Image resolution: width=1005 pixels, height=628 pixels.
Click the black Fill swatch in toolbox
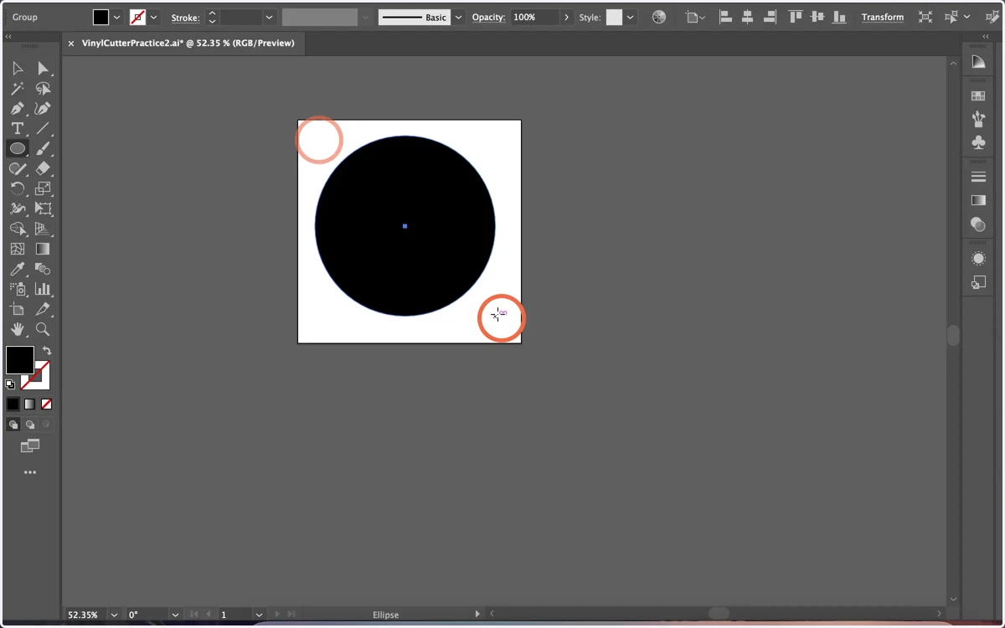click(x=20, y=360)
